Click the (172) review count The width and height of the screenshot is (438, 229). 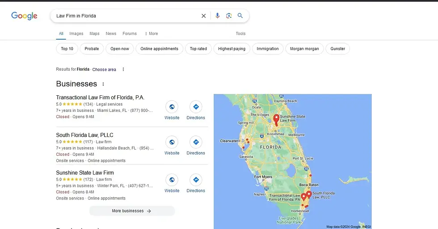click(88, 179)
